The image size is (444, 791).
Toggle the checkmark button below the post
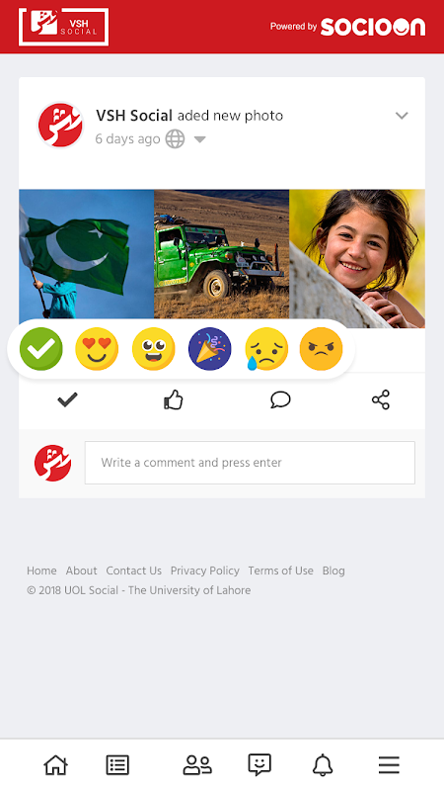click(x=67, y=400)
